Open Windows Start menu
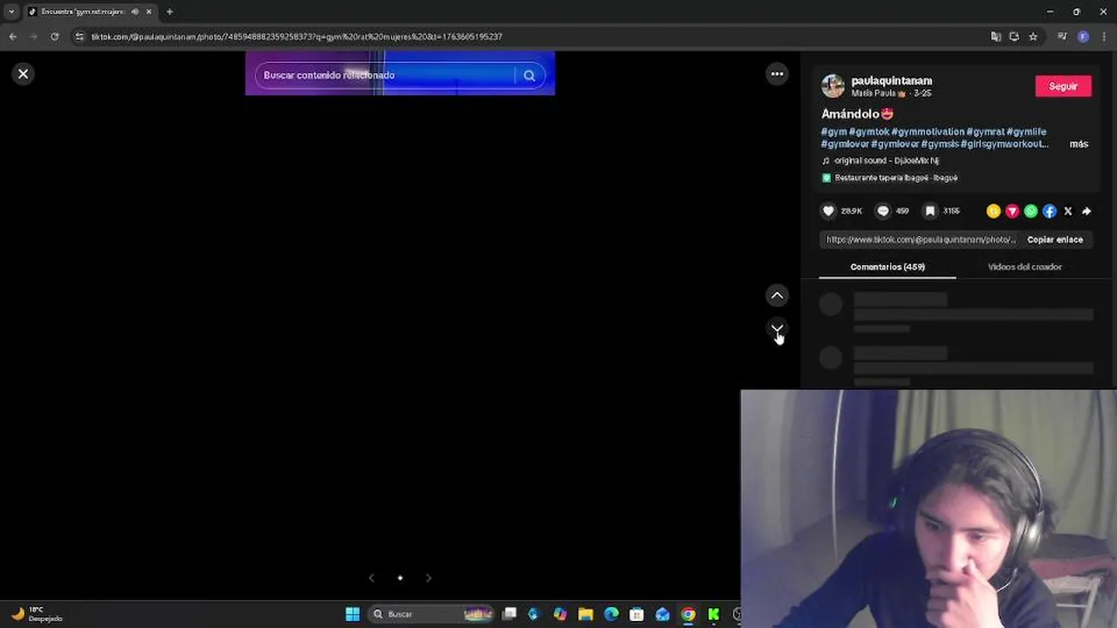1117x628 pixels. (353, 614)
